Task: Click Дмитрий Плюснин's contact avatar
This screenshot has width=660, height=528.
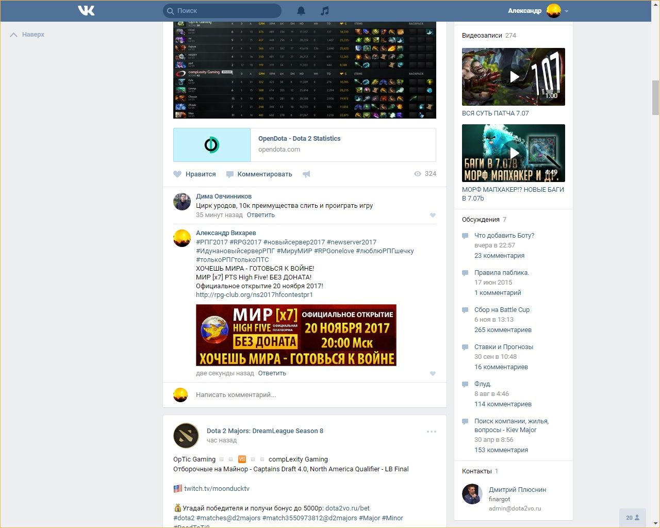Action: click(472, 494)
